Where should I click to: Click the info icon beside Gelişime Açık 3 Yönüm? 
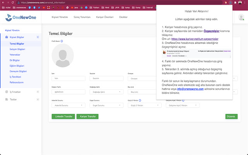click(x=183, y=100)
